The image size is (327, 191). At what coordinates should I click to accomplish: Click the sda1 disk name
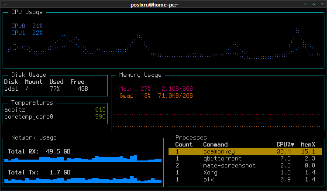point(11,89)
